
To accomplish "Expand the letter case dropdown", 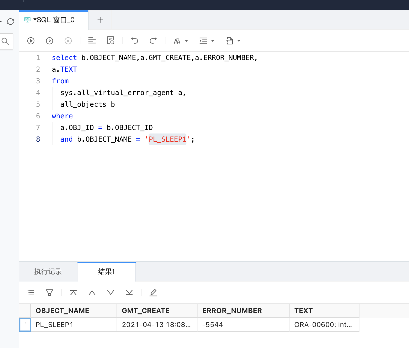I will [x=181, y=41].
